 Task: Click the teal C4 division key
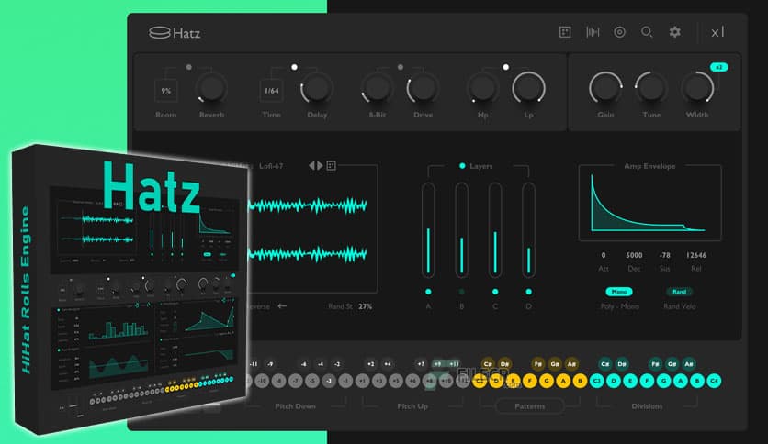(714, 381)
